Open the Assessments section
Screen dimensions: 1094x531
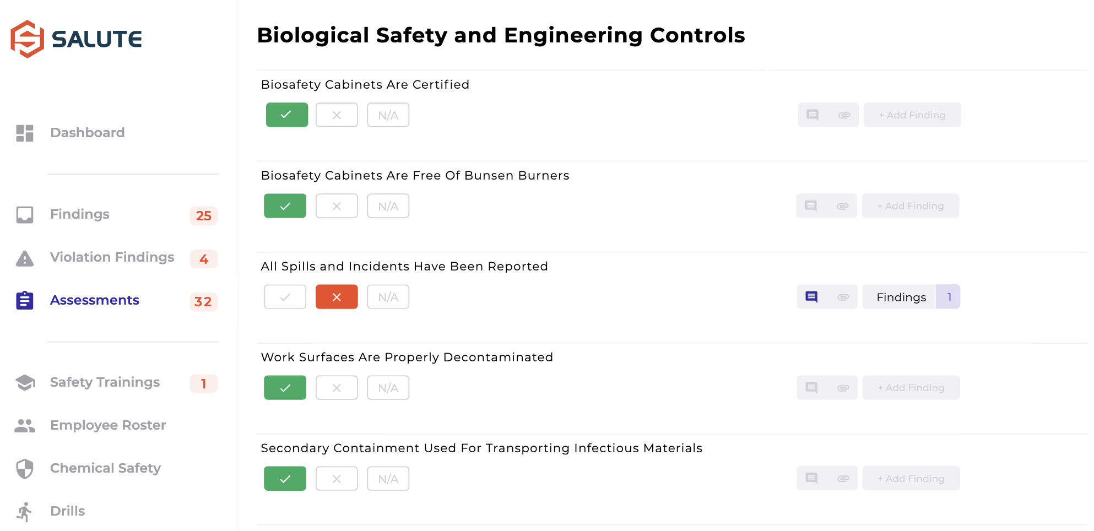pyautogui.click(x=94, y=300)
